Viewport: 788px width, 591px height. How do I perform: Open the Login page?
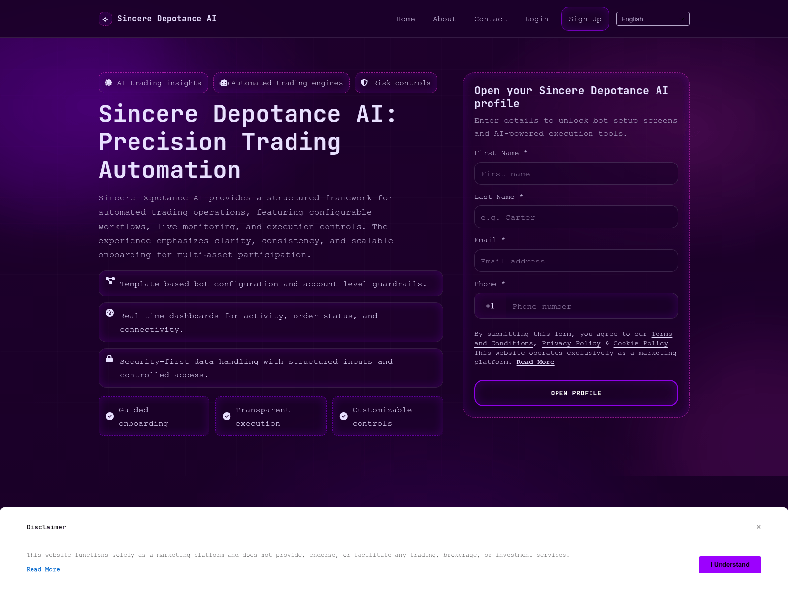click(536, 19)
